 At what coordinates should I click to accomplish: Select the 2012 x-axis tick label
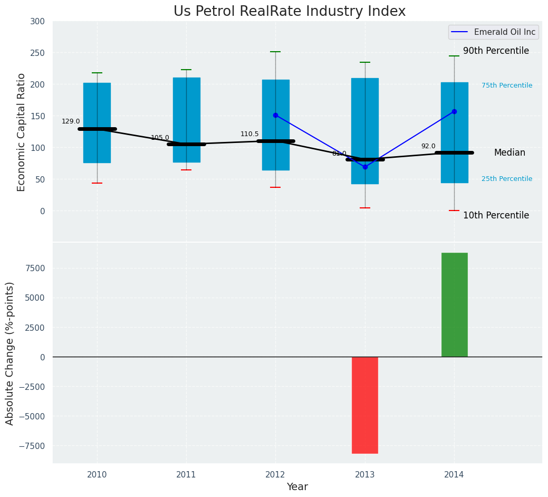pyautogui.click(x=275, y=475)
